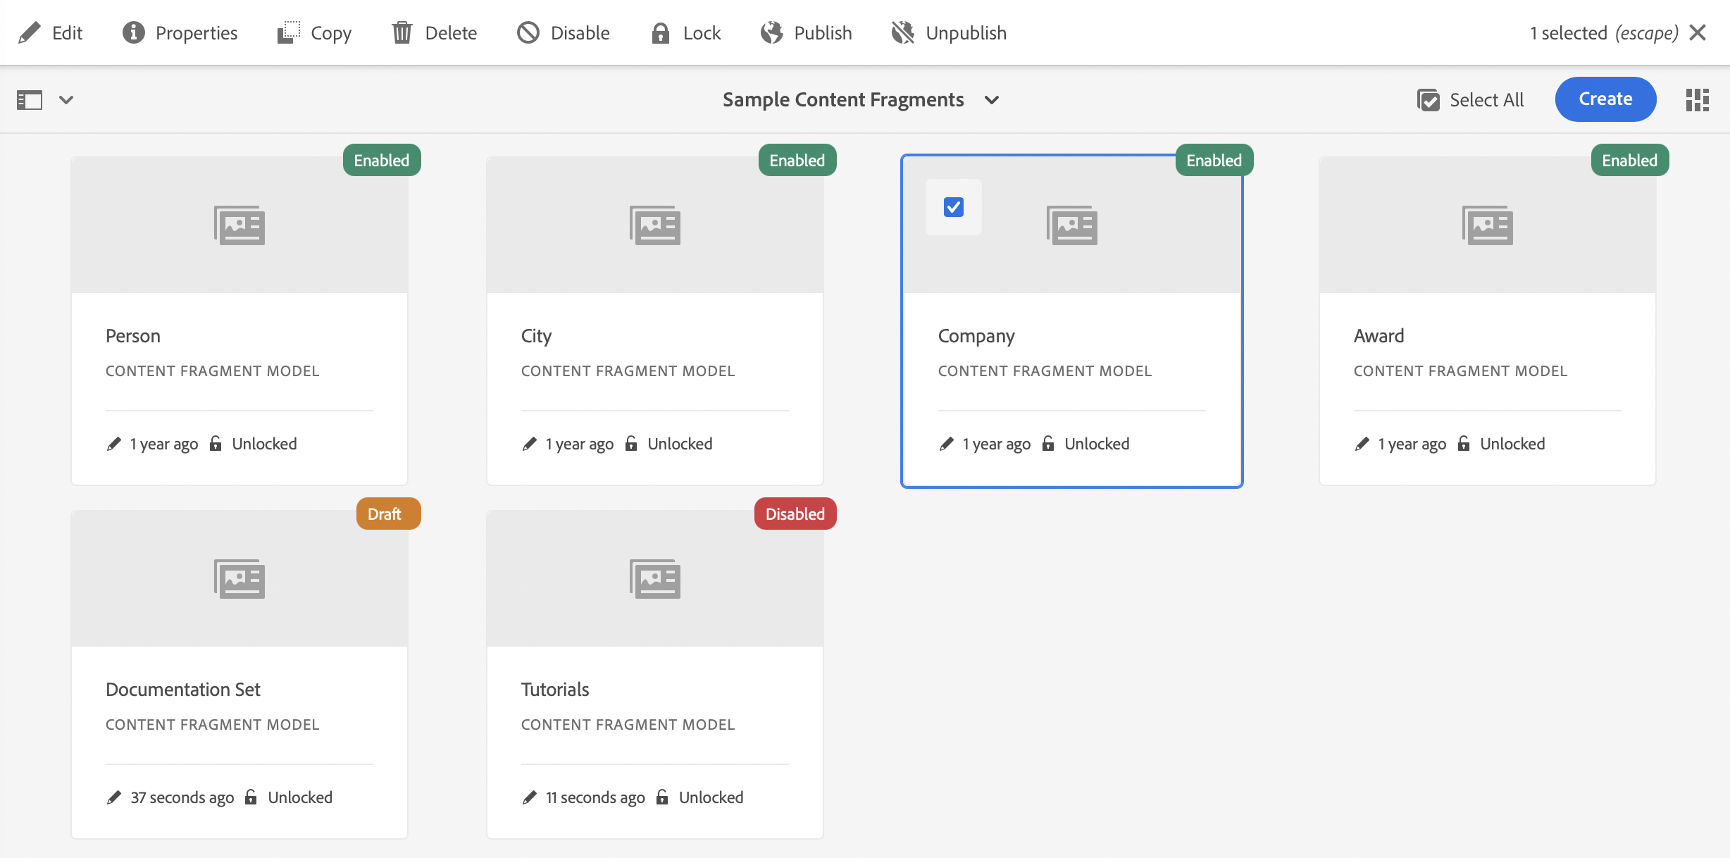Open Properties info icon
Image resolution: width=1730 pixels, height=858 pixels.
(133, 33)
